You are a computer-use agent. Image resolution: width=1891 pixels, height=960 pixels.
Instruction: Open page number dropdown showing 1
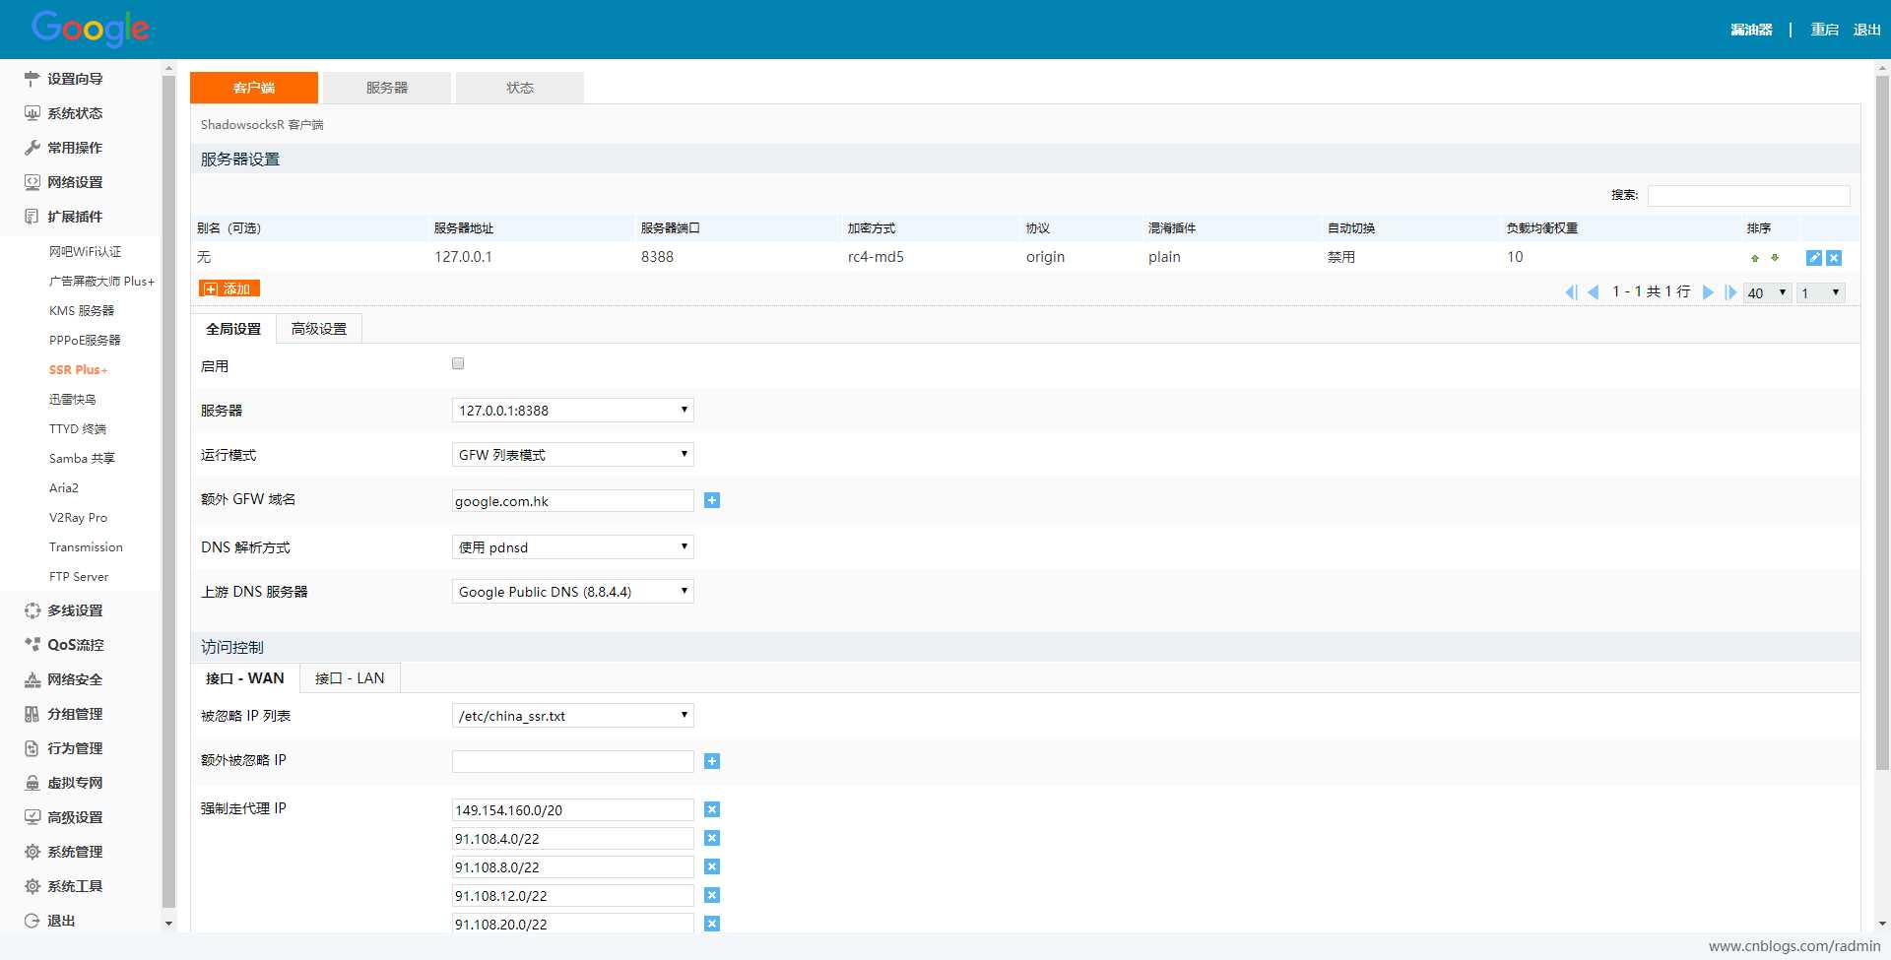pyautogui.click(x=1821, y=292)
